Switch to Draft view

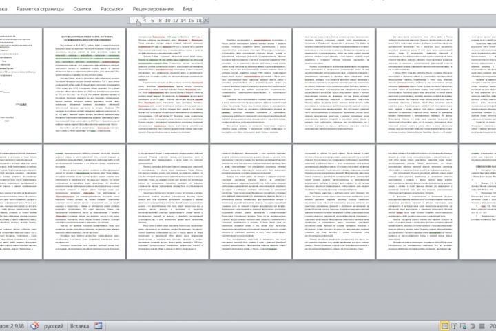pos(482,326)
